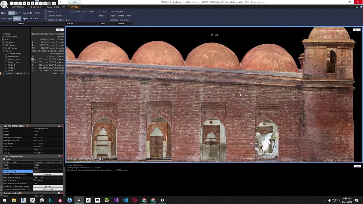Image resolution: width=363 pixels, height=204 pixels.
Task: Select Ortho projection 2 in the tree
Action: pyautogui.click(x=16, y=74)
